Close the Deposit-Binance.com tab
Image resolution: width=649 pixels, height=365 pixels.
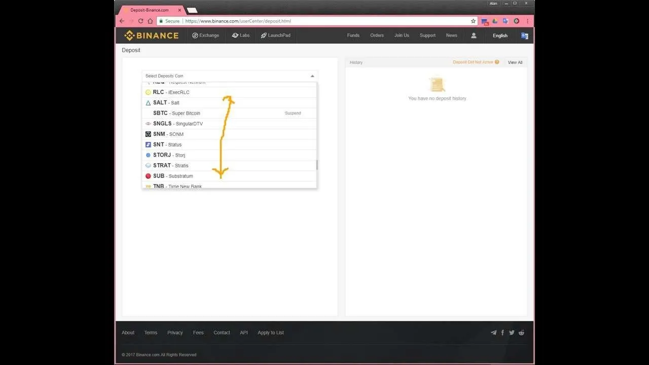[179, 10]
